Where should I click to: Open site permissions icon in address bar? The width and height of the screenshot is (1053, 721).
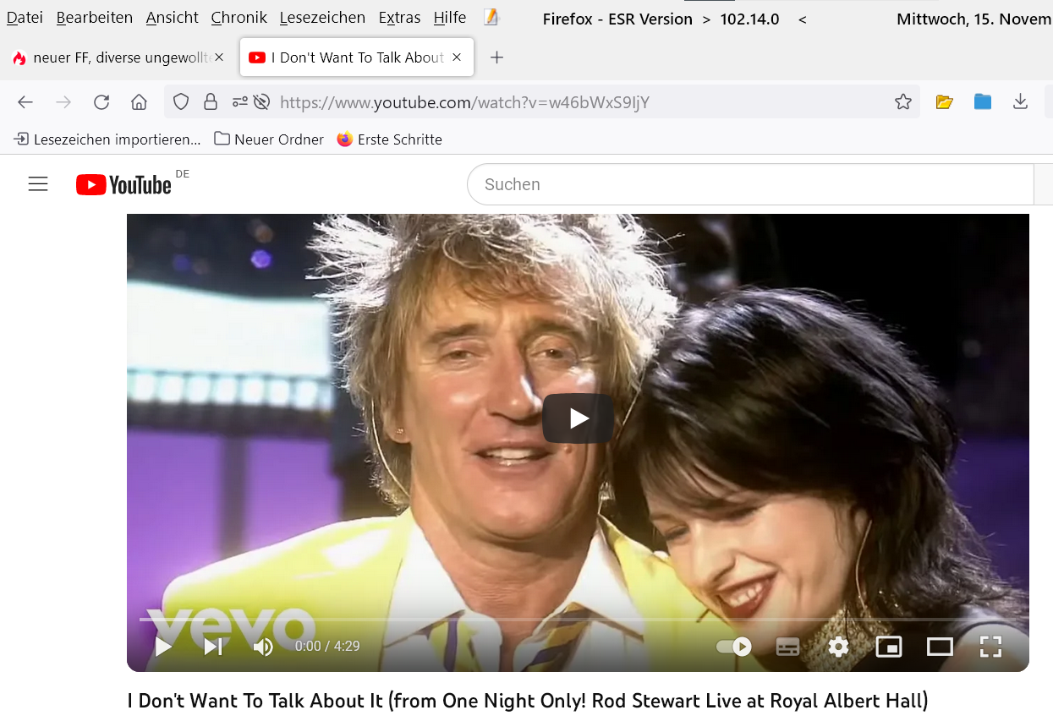tap(240, 102)
